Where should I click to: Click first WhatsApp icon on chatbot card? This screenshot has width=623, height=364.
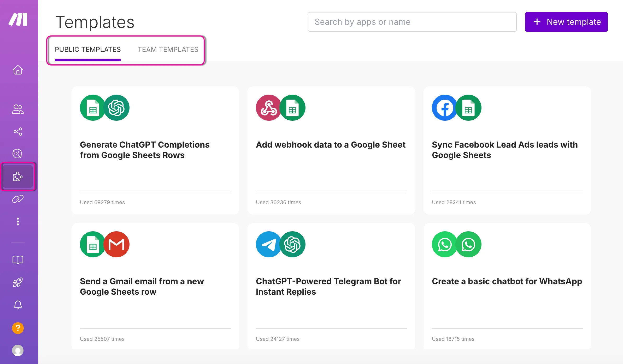click(445, 244)
